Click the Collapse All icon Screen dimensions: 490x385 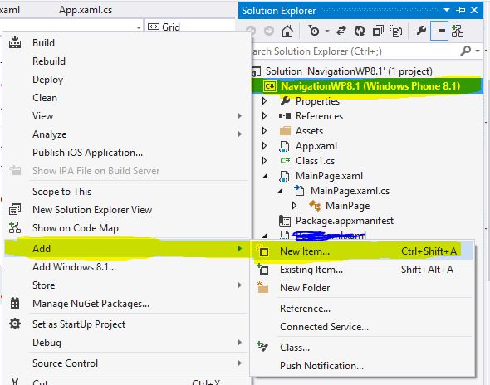(378, 31)
